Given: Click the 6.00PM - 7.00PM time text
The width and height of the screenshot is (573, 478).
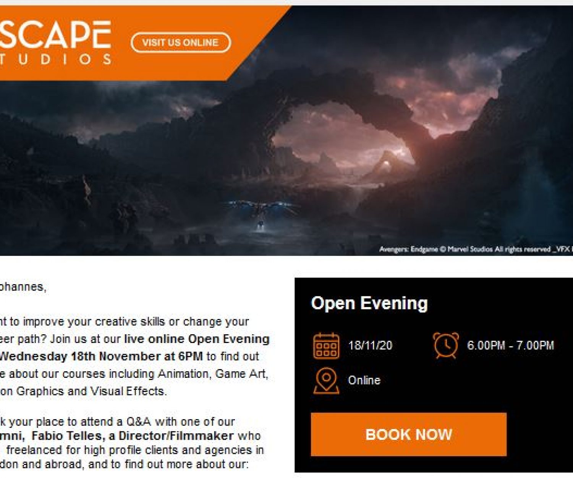Looking at the screenshot, I should click(510, 346).
